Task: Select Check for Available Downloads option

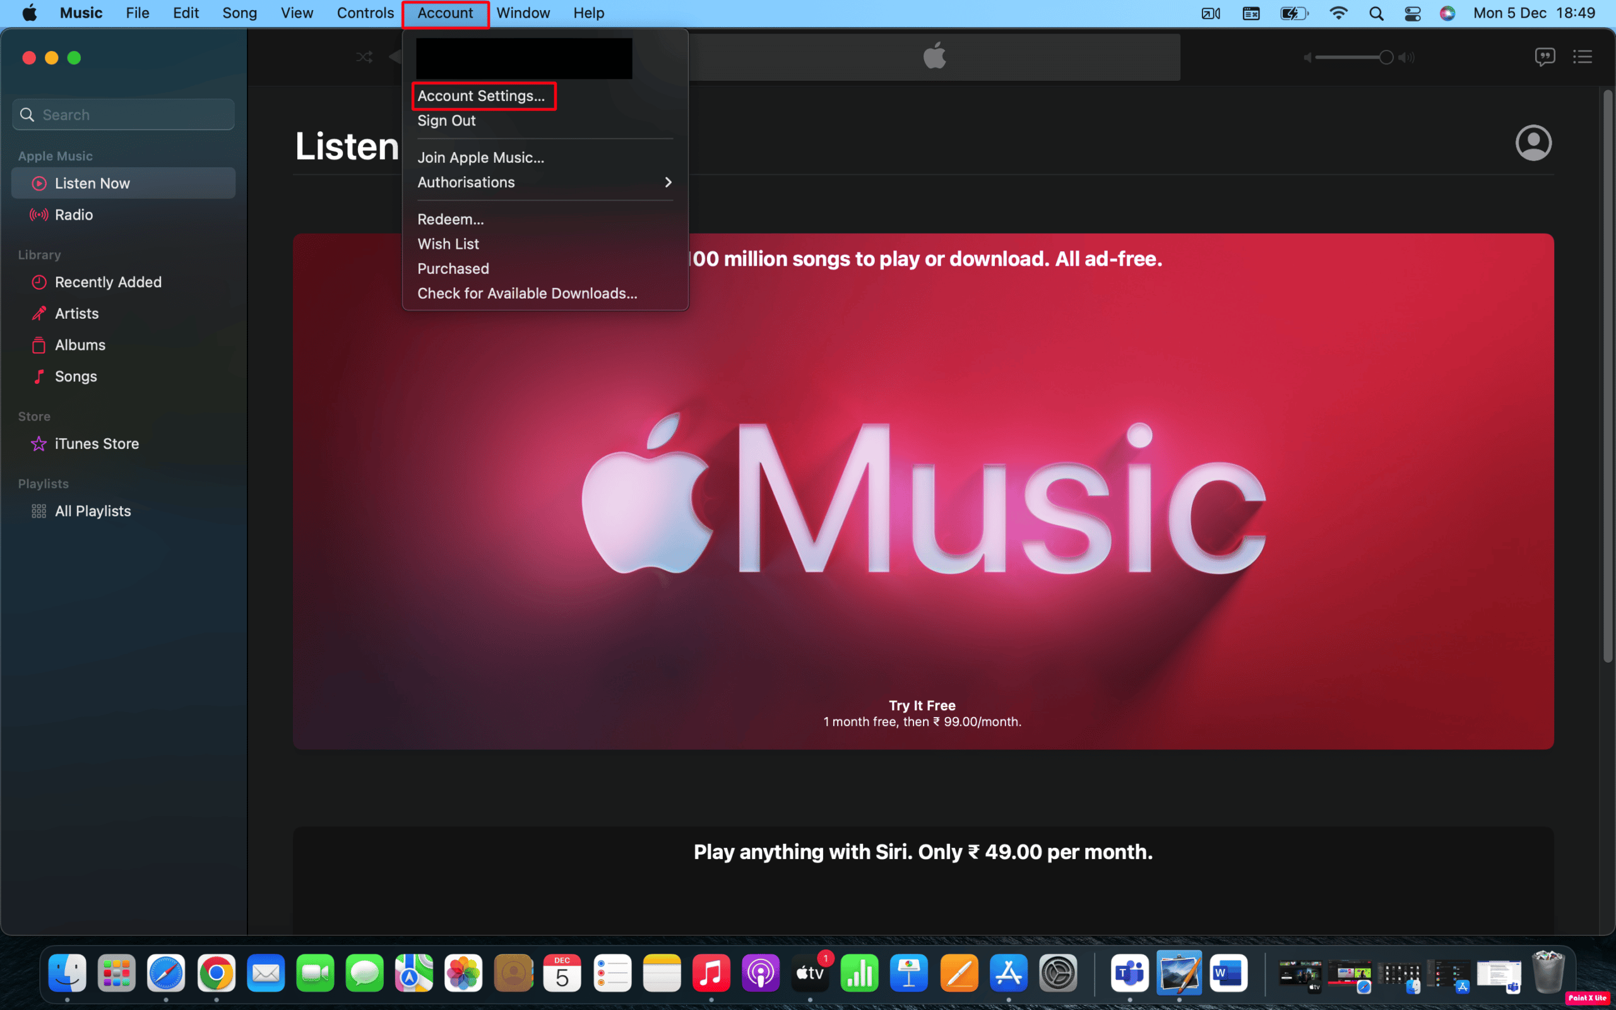Action: [x=526, y=294]
